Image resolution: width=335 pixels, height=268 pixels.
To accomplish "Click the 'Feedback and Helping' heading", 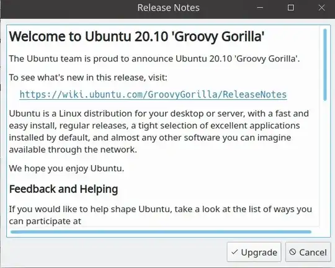I will point(64,189).
